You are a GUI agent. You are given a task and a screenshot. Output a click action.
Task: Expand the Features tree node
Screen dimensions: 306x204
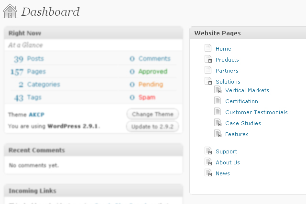click(x=219, y=135)
